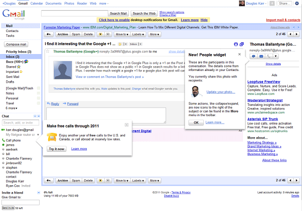This screenshot has height=211, width=302.
Task: Start chat with Thomas Ballantyne icon
Action: [x=253, y=56]
